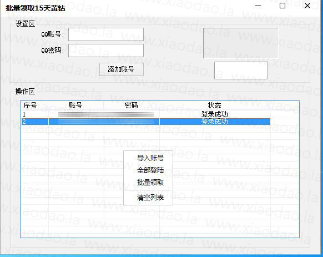This screenshot has height=257, width=323.
Task: Select row 1 in the account list
Action: pos(146,114)
